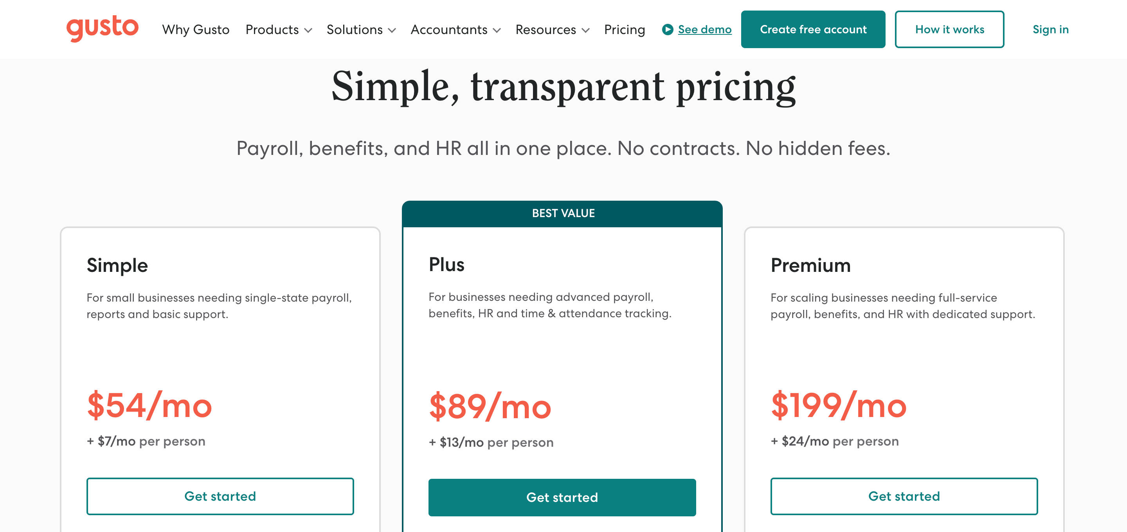
Task: Get started with the Simple plan
Action: click(220, 496)
